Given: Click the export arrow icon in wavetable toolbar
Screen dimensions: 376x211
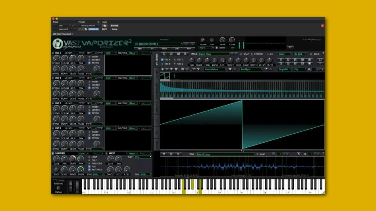Looking at the screenshot, I should (x=187, y=69).
